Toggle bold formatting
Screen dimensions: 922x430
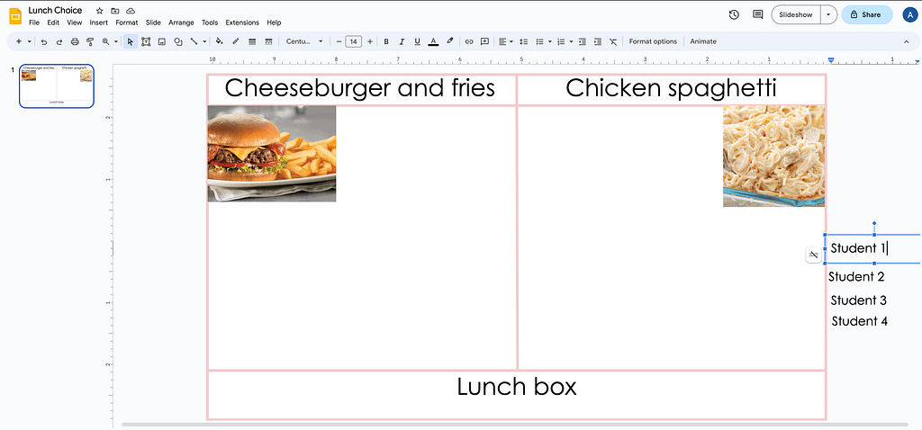click(x=386, y=41)
